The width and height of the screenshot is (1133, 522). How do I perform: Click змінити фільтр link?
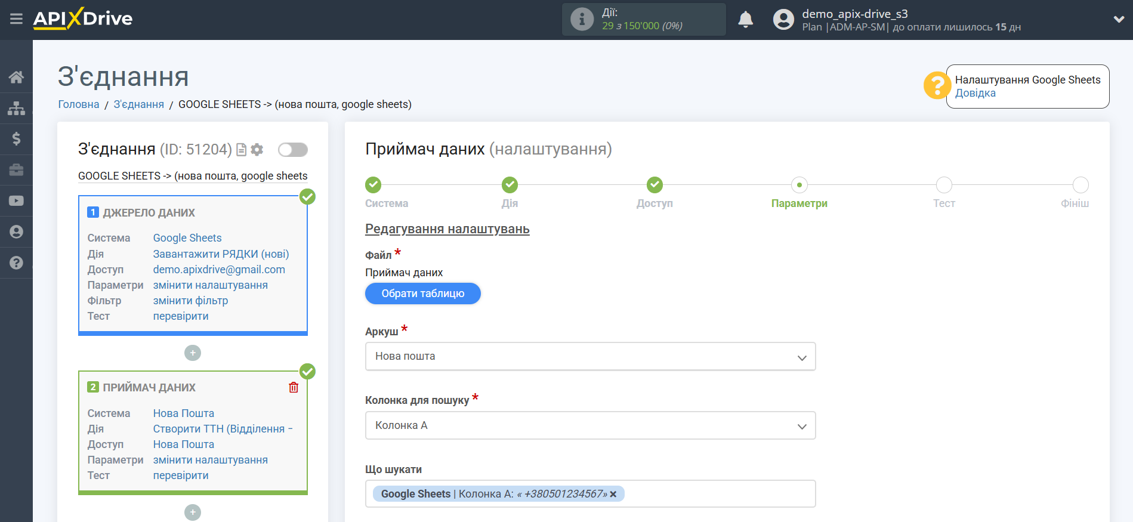[x=190, y=301]
